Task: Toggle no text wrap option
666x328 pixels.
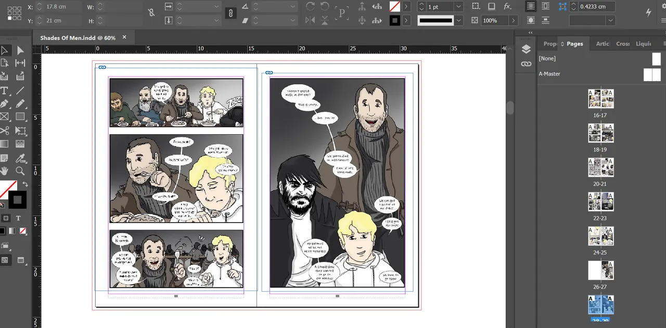Action: coord(530,6)
